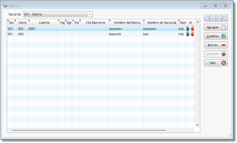The image size is (237, 143).
Task: Click the flag icon in banorte row
Action: (190, 34)
